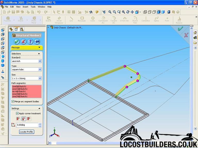
Task: Open the Insert menu
Action: click(26, 7)
